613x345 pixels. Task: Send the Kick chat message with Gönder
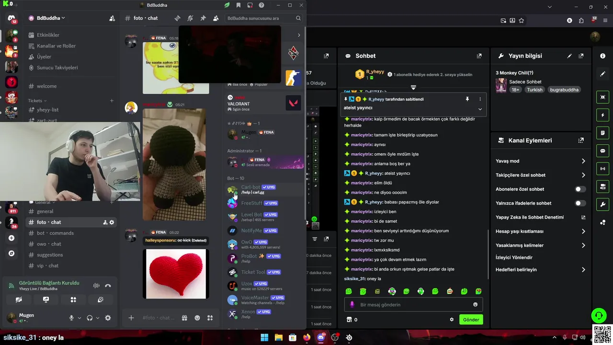[x=471, y=320]
